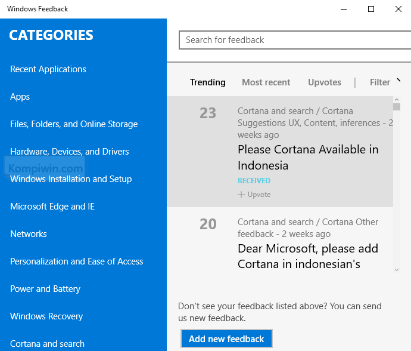Click the 20 upvote count
The height and width of the screenshot is (351, 411).
point(208,224)
